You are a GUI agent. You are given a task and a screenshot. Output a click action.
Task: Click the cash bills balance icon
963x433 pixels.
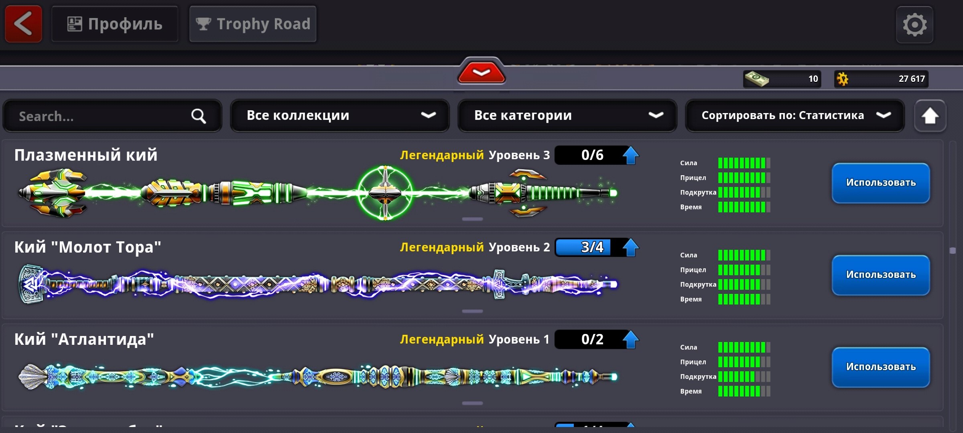[x=756, y=79]
